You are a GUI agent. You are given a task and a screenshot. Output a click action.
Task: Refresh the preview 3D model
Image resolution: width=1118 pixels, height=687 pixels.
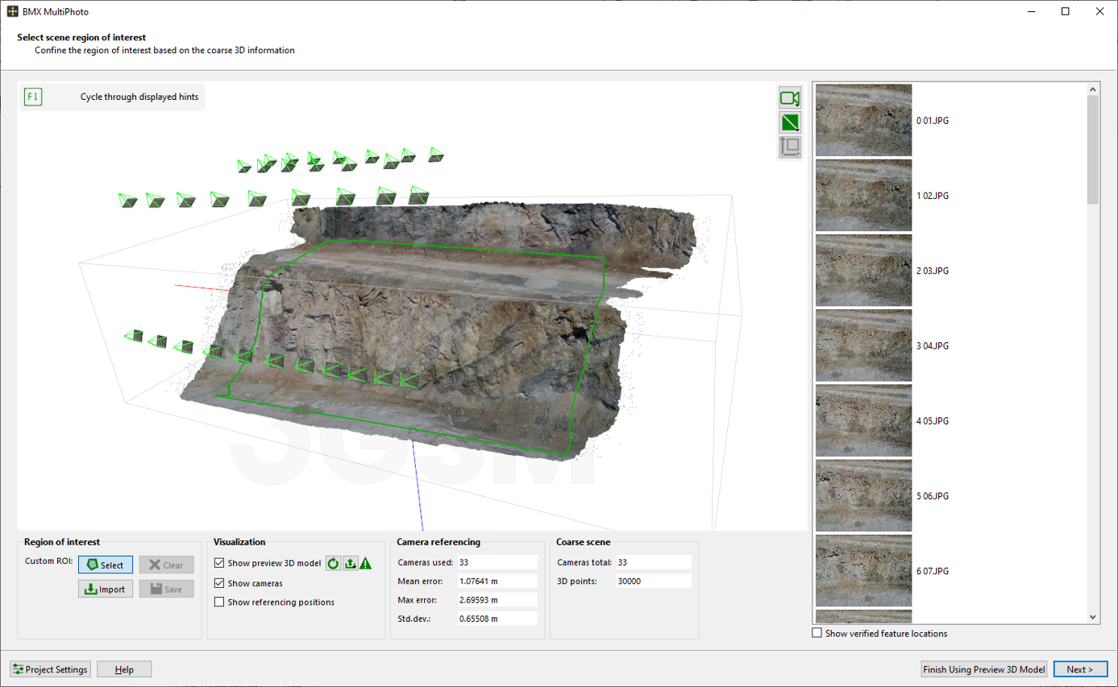coord(334,563)
